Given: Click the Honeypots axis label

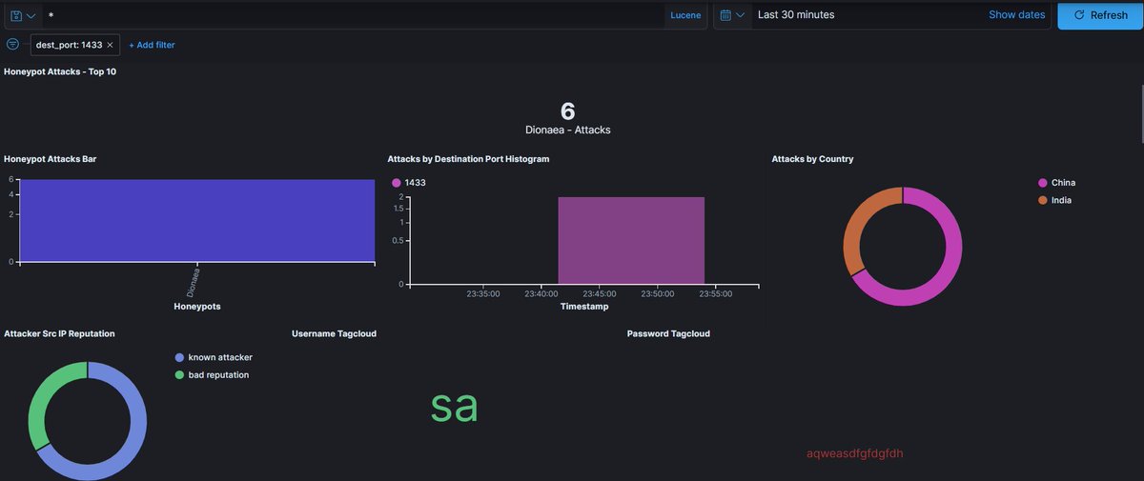Looking at the screenshot, I should click(197, 307).
